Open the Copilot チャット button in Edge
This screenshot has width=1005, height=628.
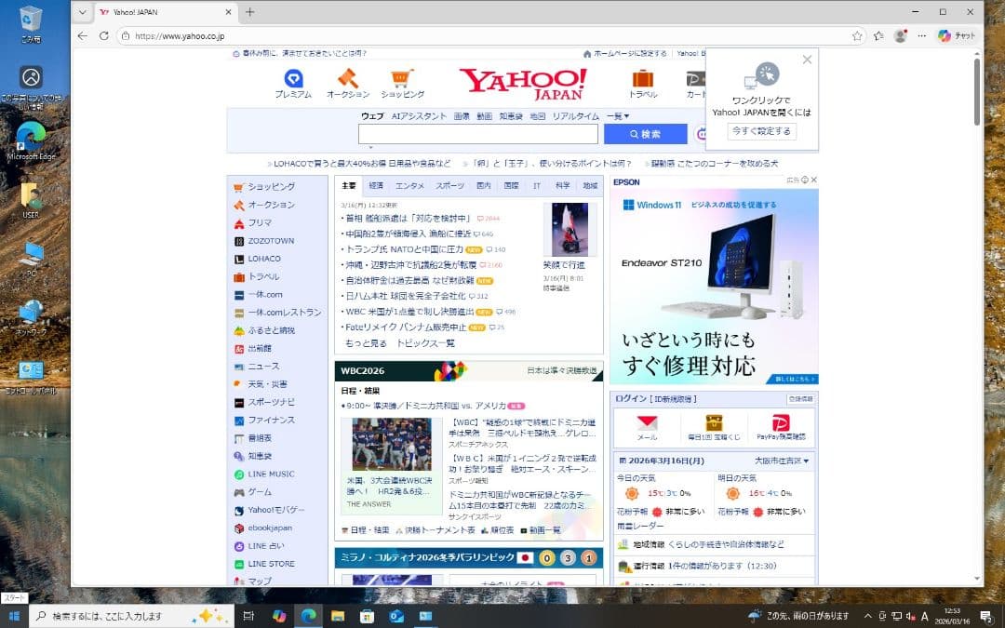click(x=956, y=36)
